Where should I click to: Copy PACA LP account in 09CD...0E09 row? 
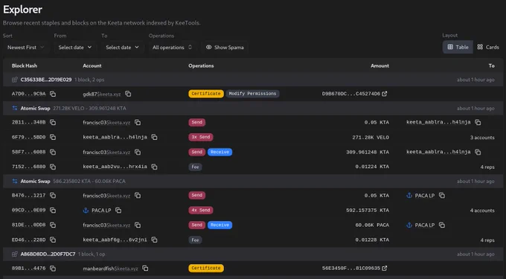pyautogui.click(x=118, y=211)
